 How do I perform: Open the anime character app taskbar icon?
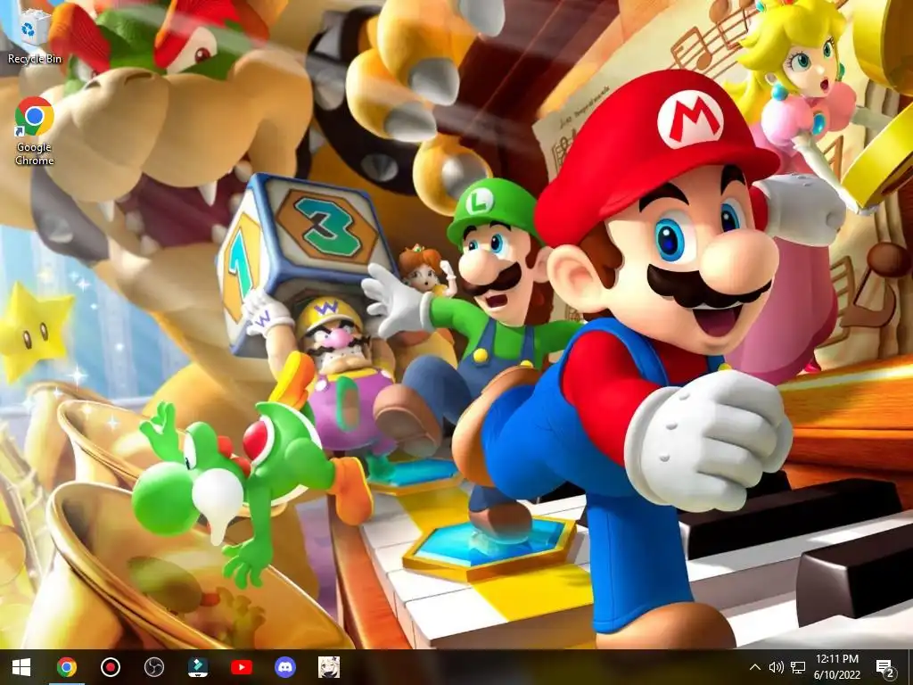pyautogui.click(x=328, y=667)
